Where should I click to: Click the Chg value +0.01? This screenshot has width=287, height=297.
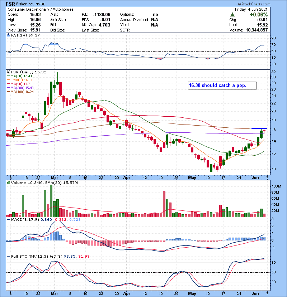[262, 20]
